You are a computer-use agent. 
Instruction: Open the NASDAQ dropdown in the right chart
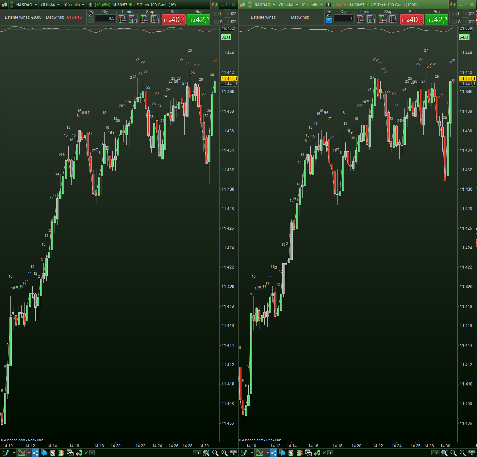[265, 5]
